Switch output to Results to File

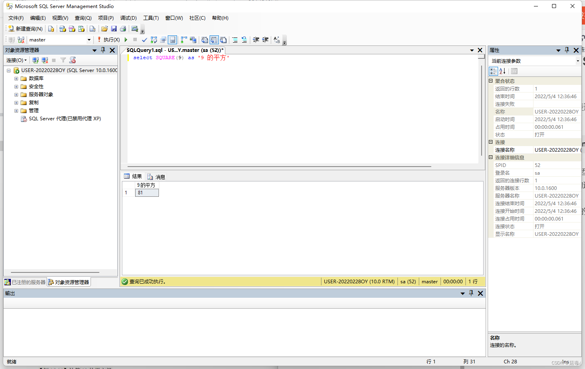coord(223,40)
